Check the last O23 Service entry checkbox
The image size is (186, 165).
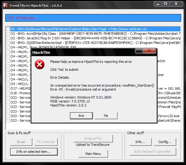tap(8, 120)
